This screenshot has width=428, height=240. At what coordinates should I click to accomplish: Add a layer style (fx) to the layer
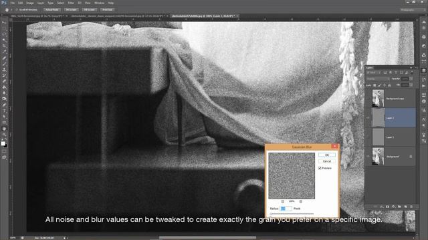[381, 207]
